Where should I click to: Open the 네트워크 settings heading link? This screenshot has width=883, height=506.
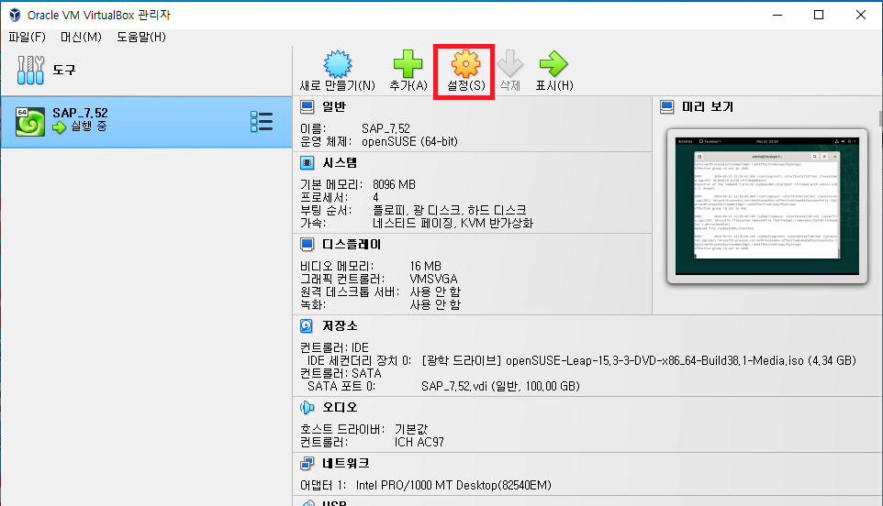346,464
